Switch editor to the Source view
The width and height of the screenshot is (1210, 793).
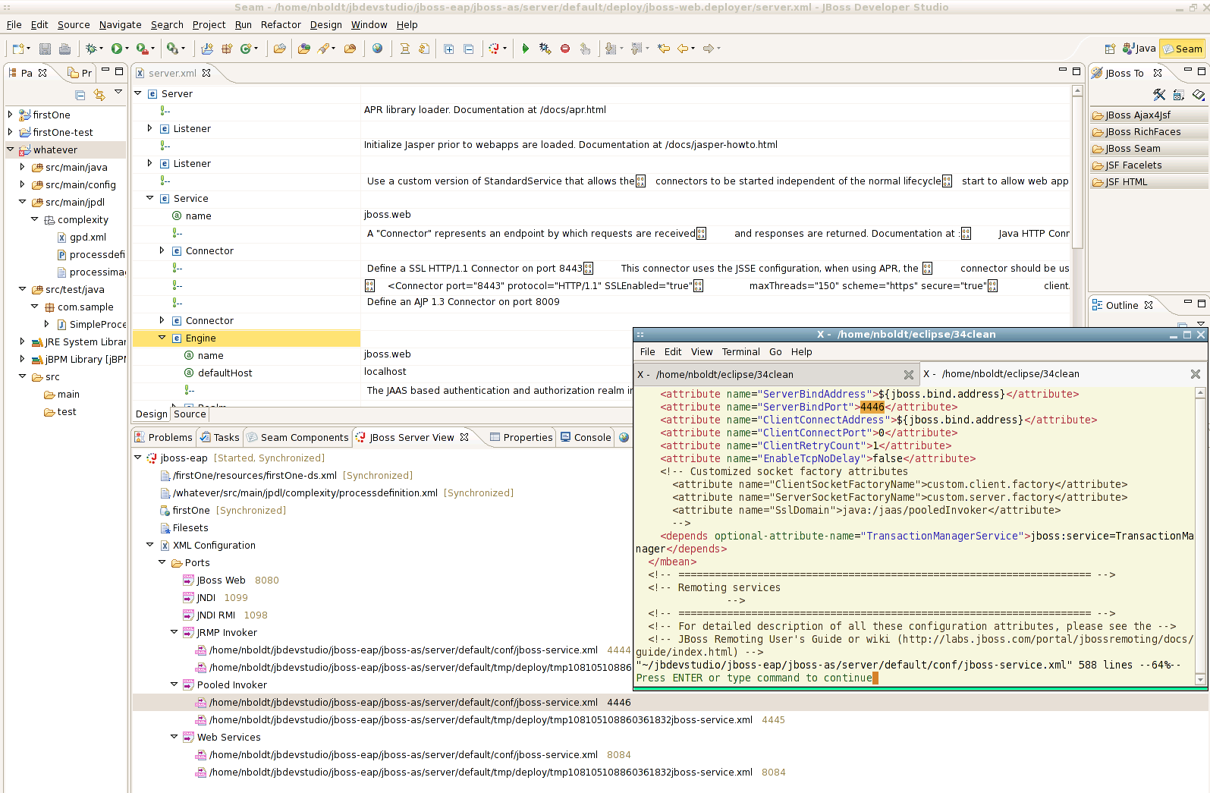[x=190, y=414]
